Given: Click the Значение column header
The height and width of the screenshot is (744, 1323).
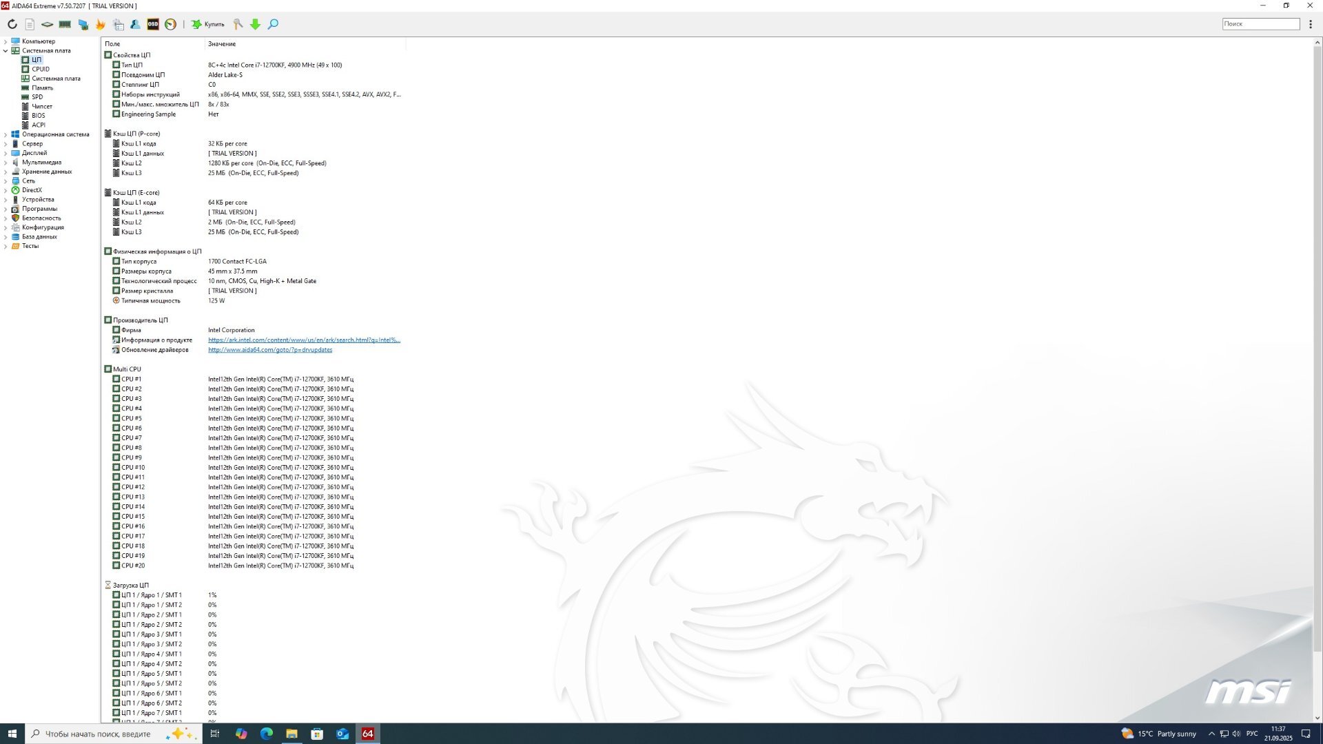Looking at the screenshot, I should click(x=222, y=44).
